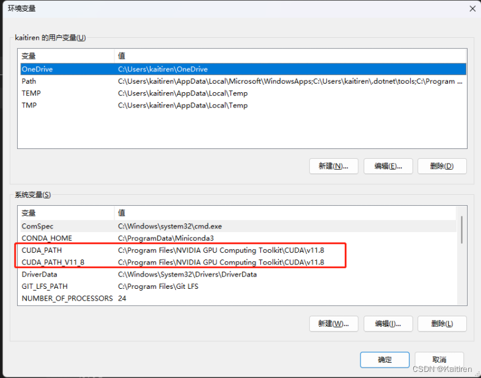481x378 pixels.
Task: Select the DriverData system variable
Action: [x=238, y=274]
